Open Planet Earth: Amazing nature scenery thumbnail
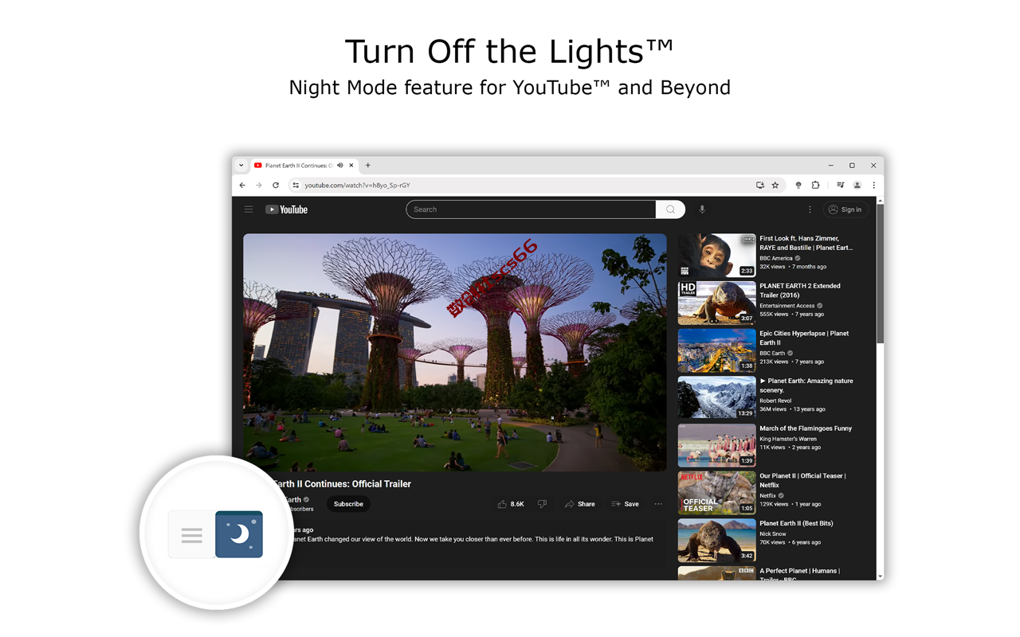The height and width of the screenshot is (637, 1020). point(716,397)
